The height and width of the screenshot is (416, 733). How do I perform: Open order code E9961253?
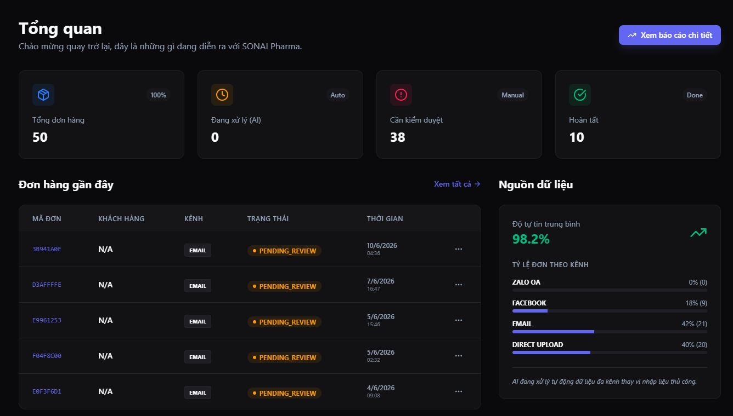[47, 320]
